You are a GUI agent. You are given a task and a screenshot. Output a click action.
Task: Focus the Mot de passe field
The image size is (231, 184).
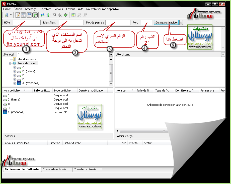[x=118, y=22]
